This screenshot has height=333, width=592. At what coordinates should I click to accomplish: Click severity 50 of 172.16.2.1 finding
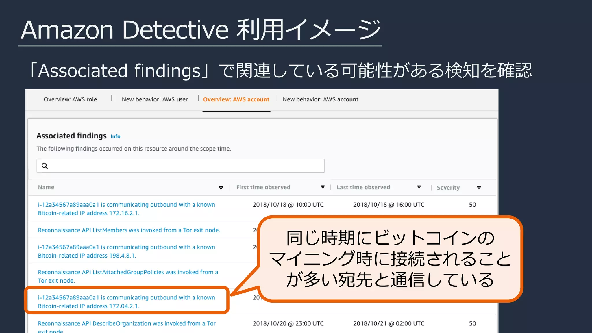pos(472,205)
